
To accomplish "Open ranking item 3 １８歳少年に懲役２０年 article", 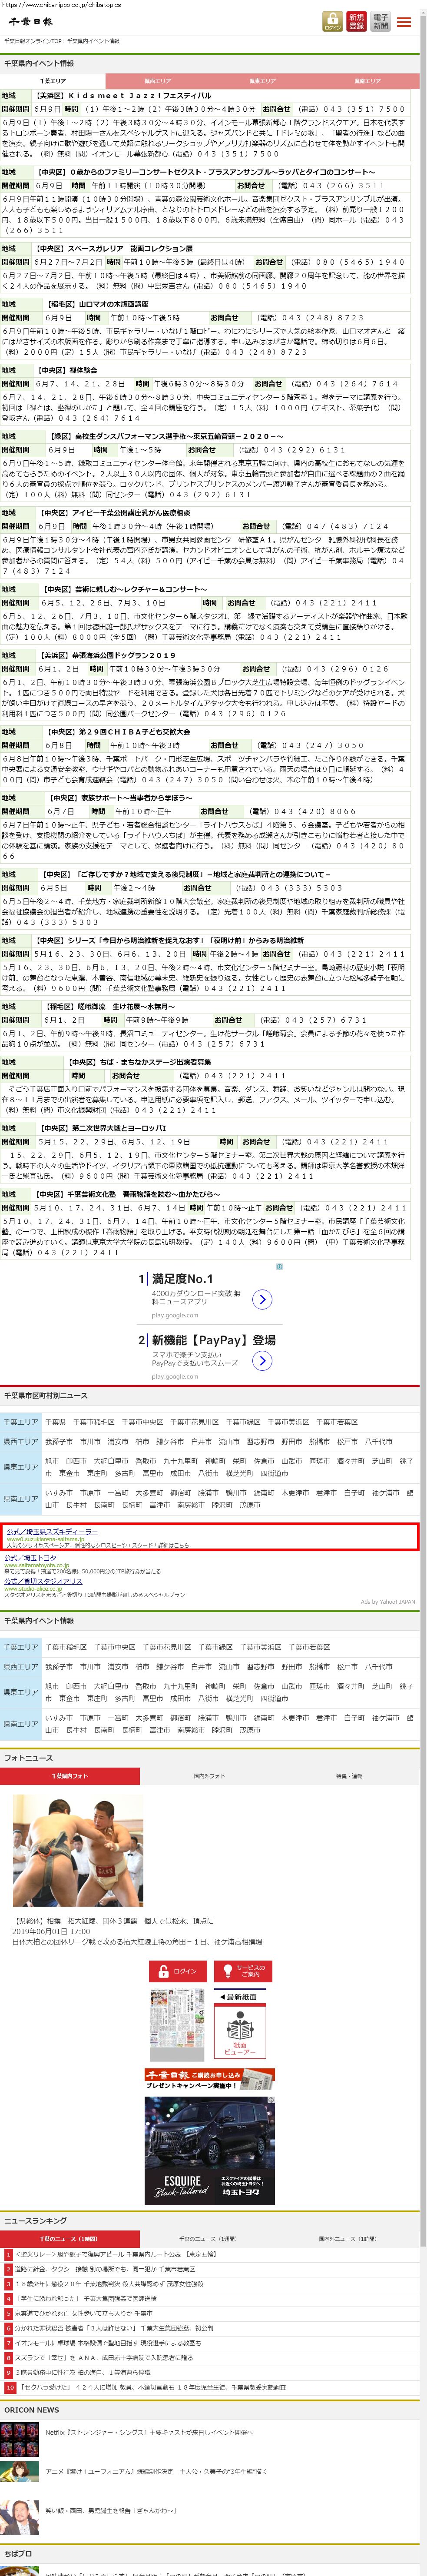I will (108, 2284).
